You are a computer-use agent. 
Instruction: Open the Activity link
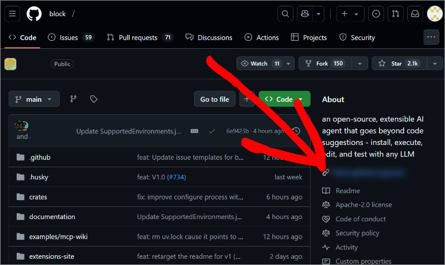[x=346, y=247]
